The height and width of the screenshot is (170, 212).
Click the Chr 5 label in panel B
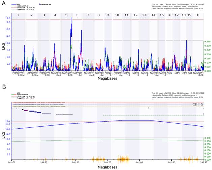197,104
